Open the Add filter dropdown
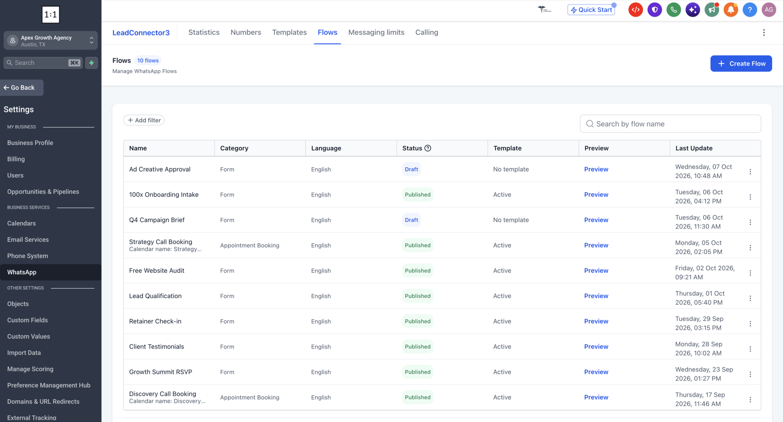This screenshot has height=422, width=783. coord(144,120)
